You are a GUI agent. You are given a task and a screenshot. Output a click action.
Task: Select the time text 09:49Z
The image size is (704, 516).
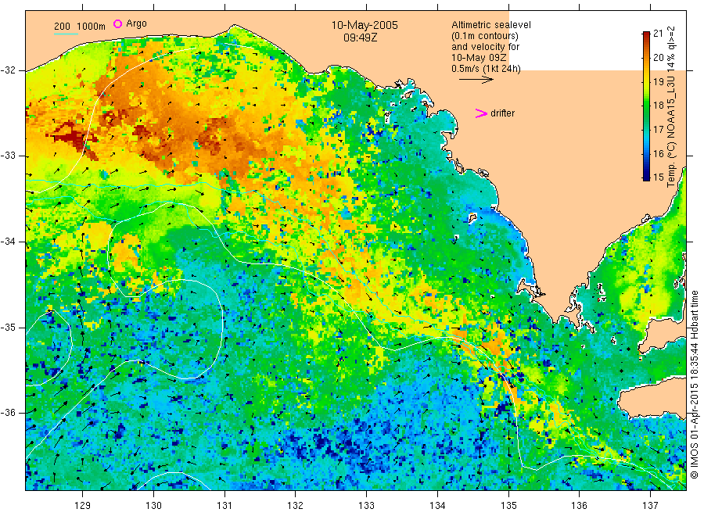click(x=360, y=38)
